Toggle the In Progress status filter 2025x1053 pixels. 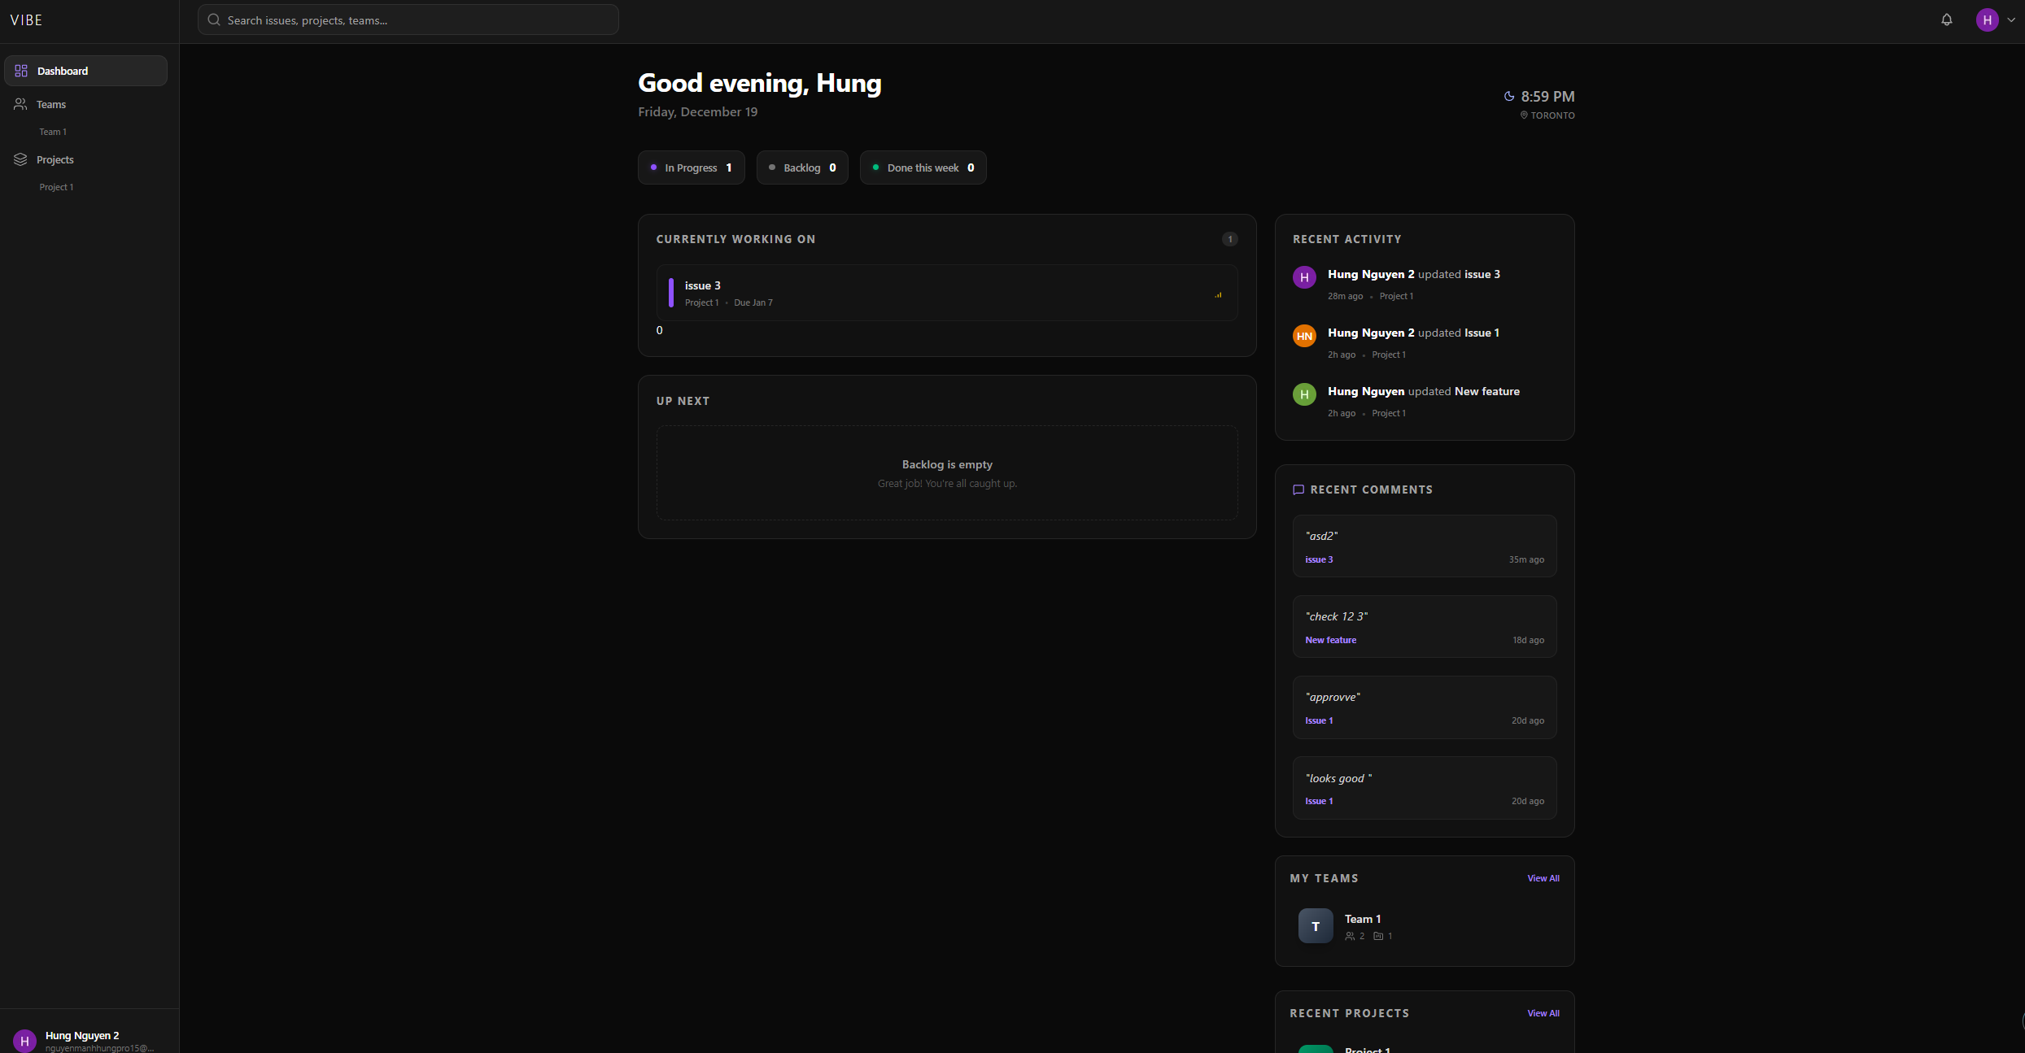click(x=691, y=168)
